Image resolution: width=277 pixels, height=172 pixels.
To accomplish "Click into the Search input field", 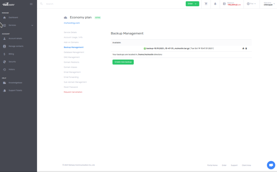I will (86, 4).
